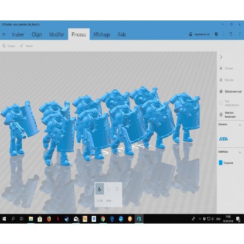Click the icon right of Imprimer en 3D
Viewport: 244px width, 244px height.
click(x=216, y=34)
